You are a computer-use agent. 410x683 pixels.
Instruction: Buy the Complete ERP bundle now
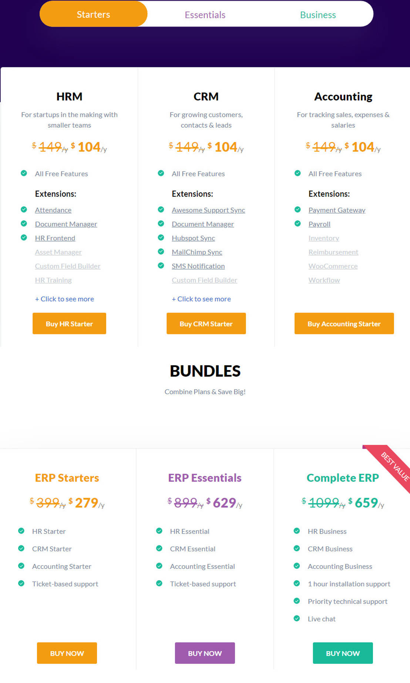[343, 653]
